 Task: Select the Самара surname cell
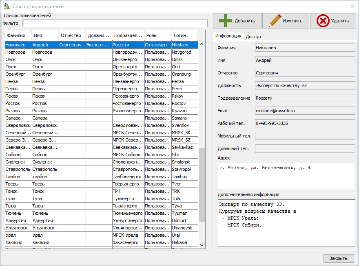(18, 118)
